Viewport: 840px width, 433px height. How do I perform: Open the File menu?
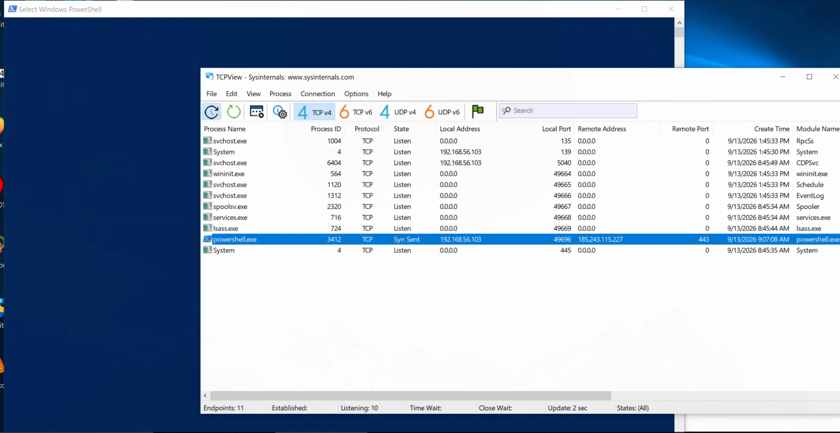pos(211,94)
